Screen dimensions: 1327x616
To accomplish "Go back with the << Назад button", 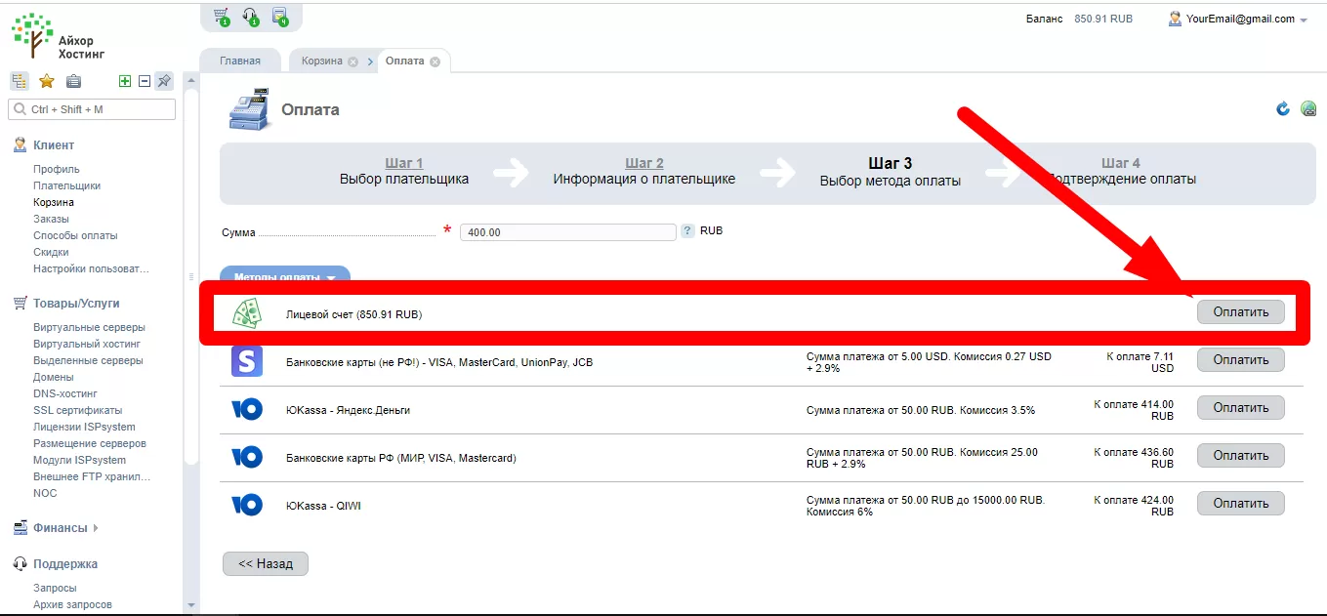I will tap(266, 564).
